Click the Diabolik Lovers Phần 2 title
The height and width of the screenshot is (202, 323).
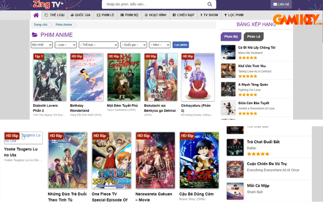tap(45, 108)
